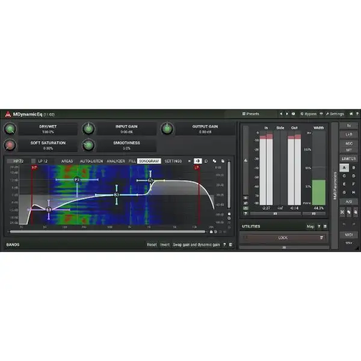
Task: Click Swap gain and dynamic gain
Action: [x=196, y=245]
